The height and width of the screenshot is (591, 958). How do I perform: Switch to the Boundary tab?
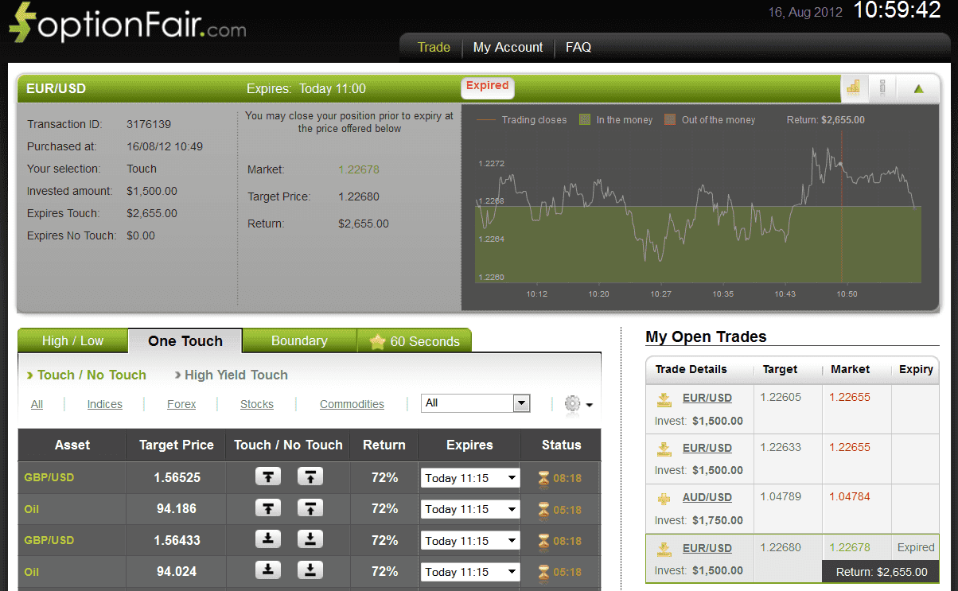299,340
